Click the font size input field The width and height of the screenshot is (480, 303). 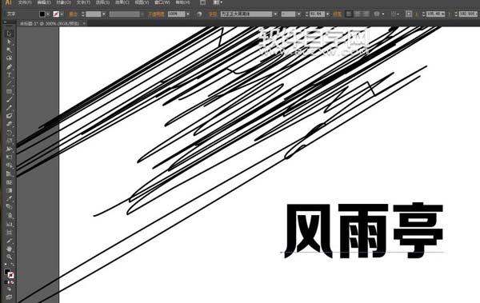[x=317, y=14]
